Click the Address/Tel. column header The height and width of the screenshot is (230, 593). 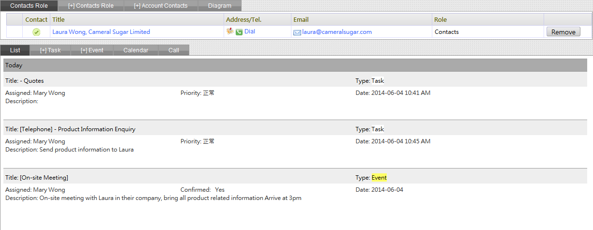pyautogui.click(x=257, y=20)
